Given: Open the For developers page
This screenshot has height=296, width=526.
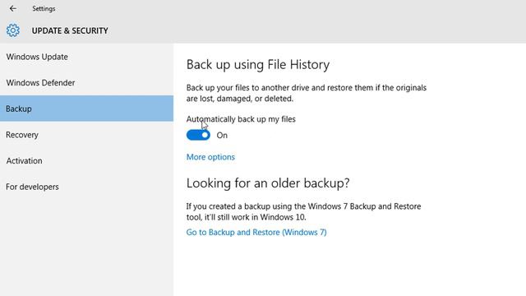Looking at the screenshot, I should pyautogui.click(x=86, y=187).
